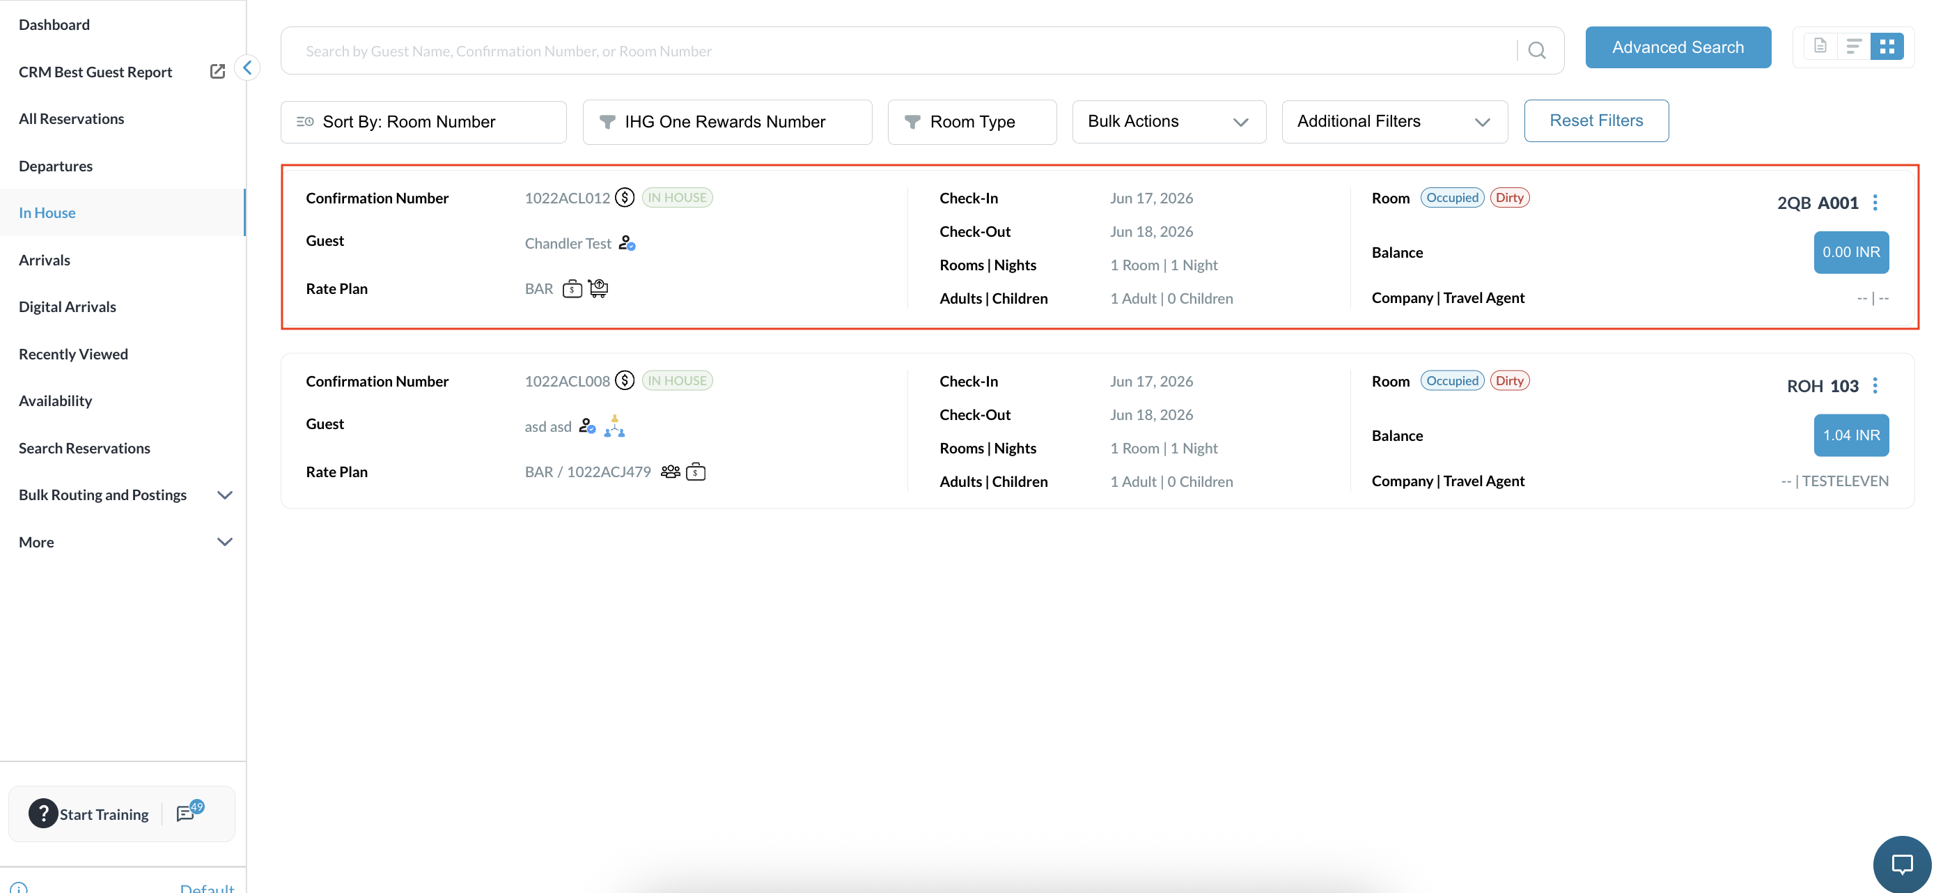Open the three-dot menu for room A001
The width and height of the screenshot is (1943, 893).
[1875, 203]
